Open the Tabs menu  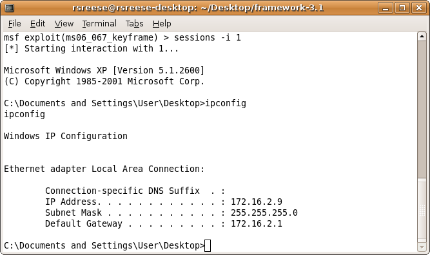click(x=134, y=24)
